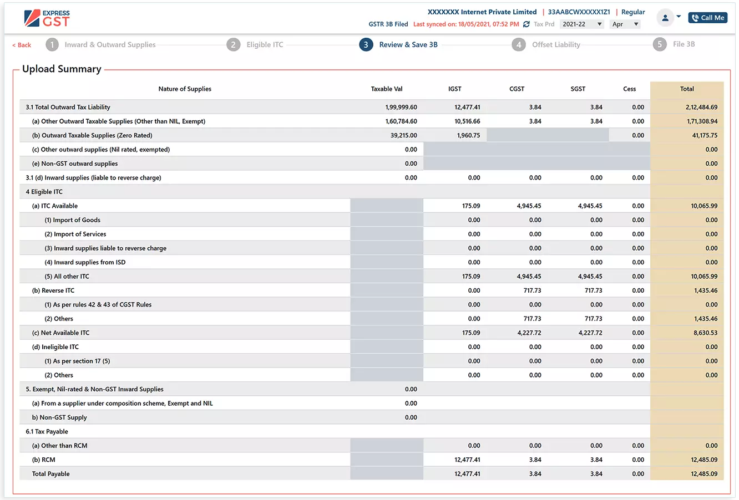Click the Express GST logo
739x500 pixels.
point(47,17)
